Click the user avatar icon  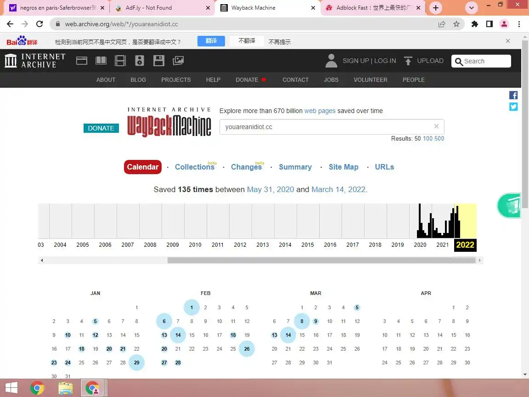331,61
